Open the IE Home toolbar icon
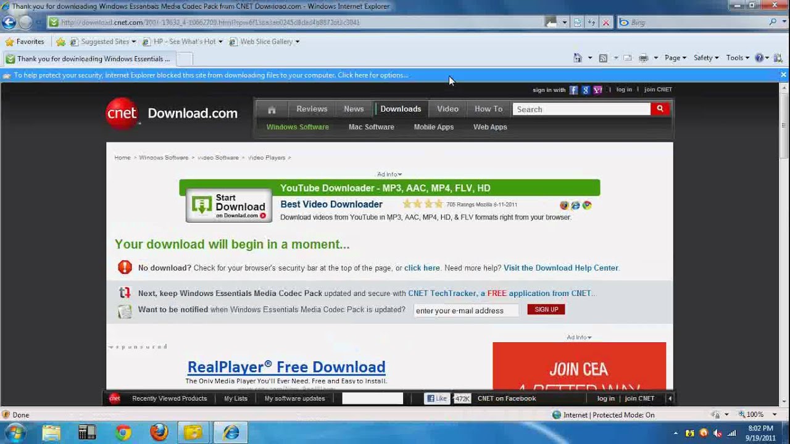Screen dimensions: 790x444 (x=578, y=58)
